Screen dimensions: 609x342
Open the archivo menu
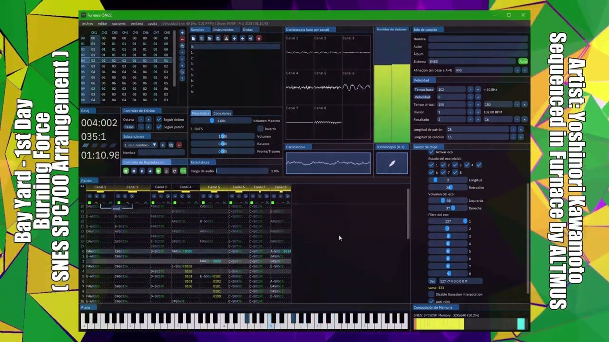[88, 23]
